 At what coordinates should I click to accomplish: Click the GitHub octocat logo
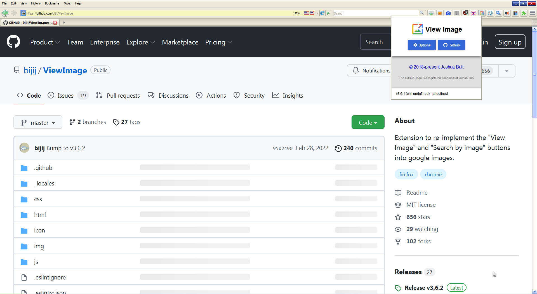click(x=13, y=42)
